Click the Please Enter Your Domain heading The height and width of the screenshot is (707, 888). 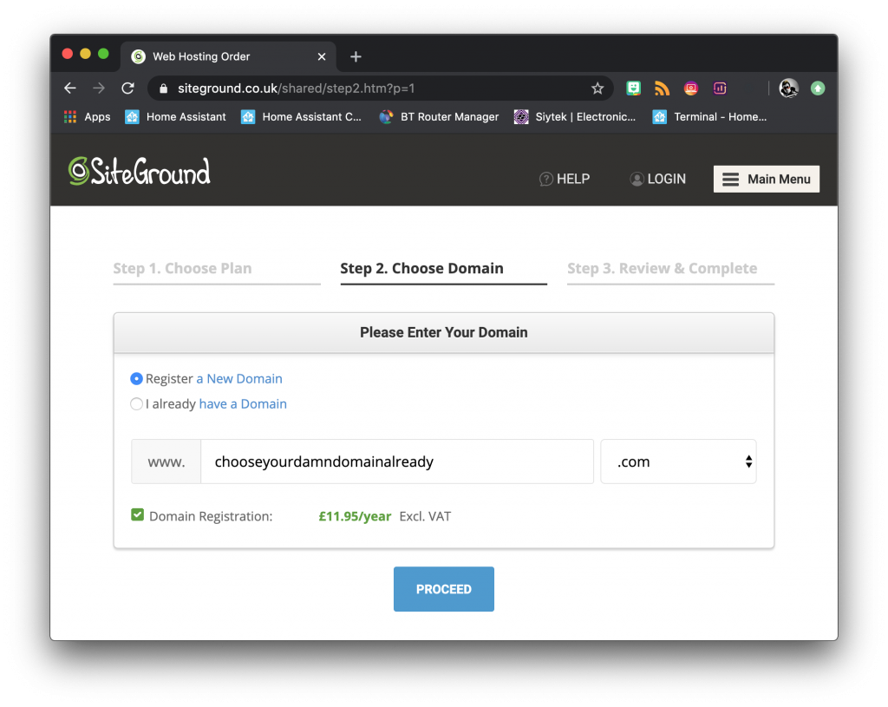coord(444,332)
